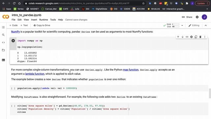The width and height of the screenshot is (211, 119).
Task: Click into np.log(population) code line
Action: pos(30,47)
